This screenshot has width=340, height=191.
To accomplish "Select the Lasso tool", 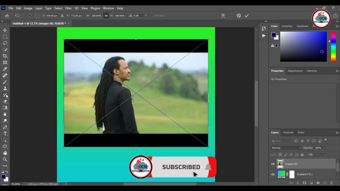I will click(5, 43).
